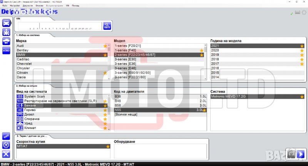This screenshot has height=166, width=308.
Task: Open the Файл menu
Action: point(4,6)
